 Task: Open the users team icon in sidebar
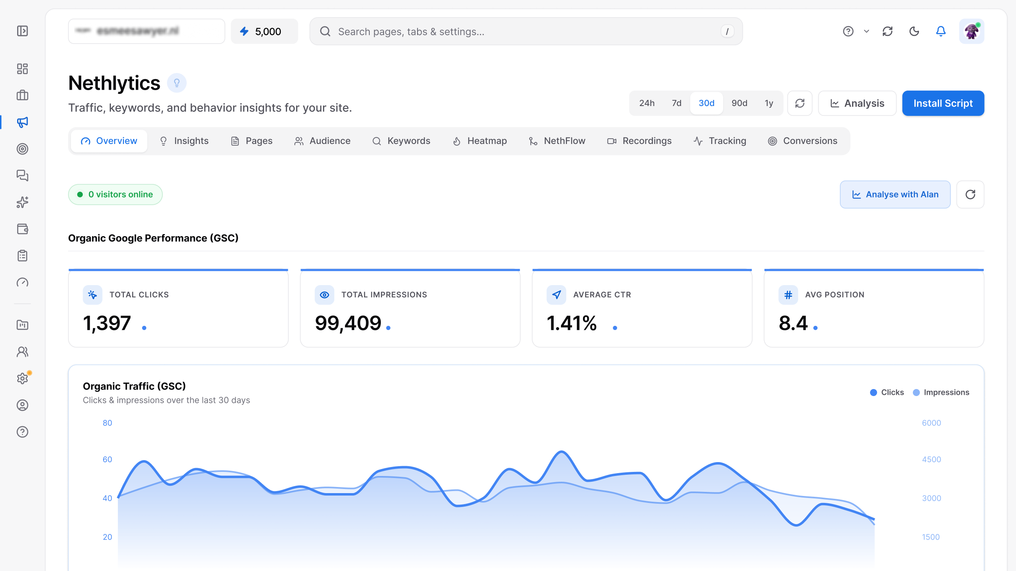22,352
